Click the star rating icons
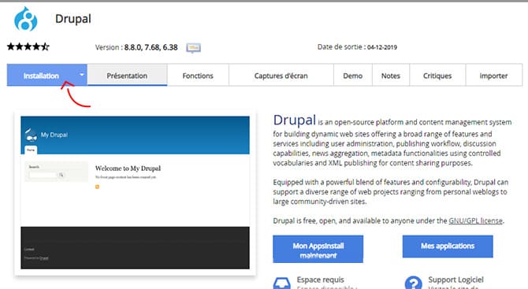This screenshot has width=528, height=289. click(28, 46)
